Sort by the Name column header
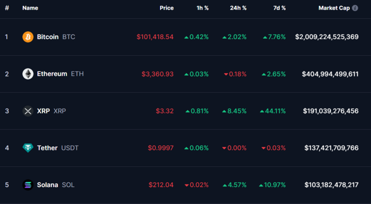 (30, 8)
